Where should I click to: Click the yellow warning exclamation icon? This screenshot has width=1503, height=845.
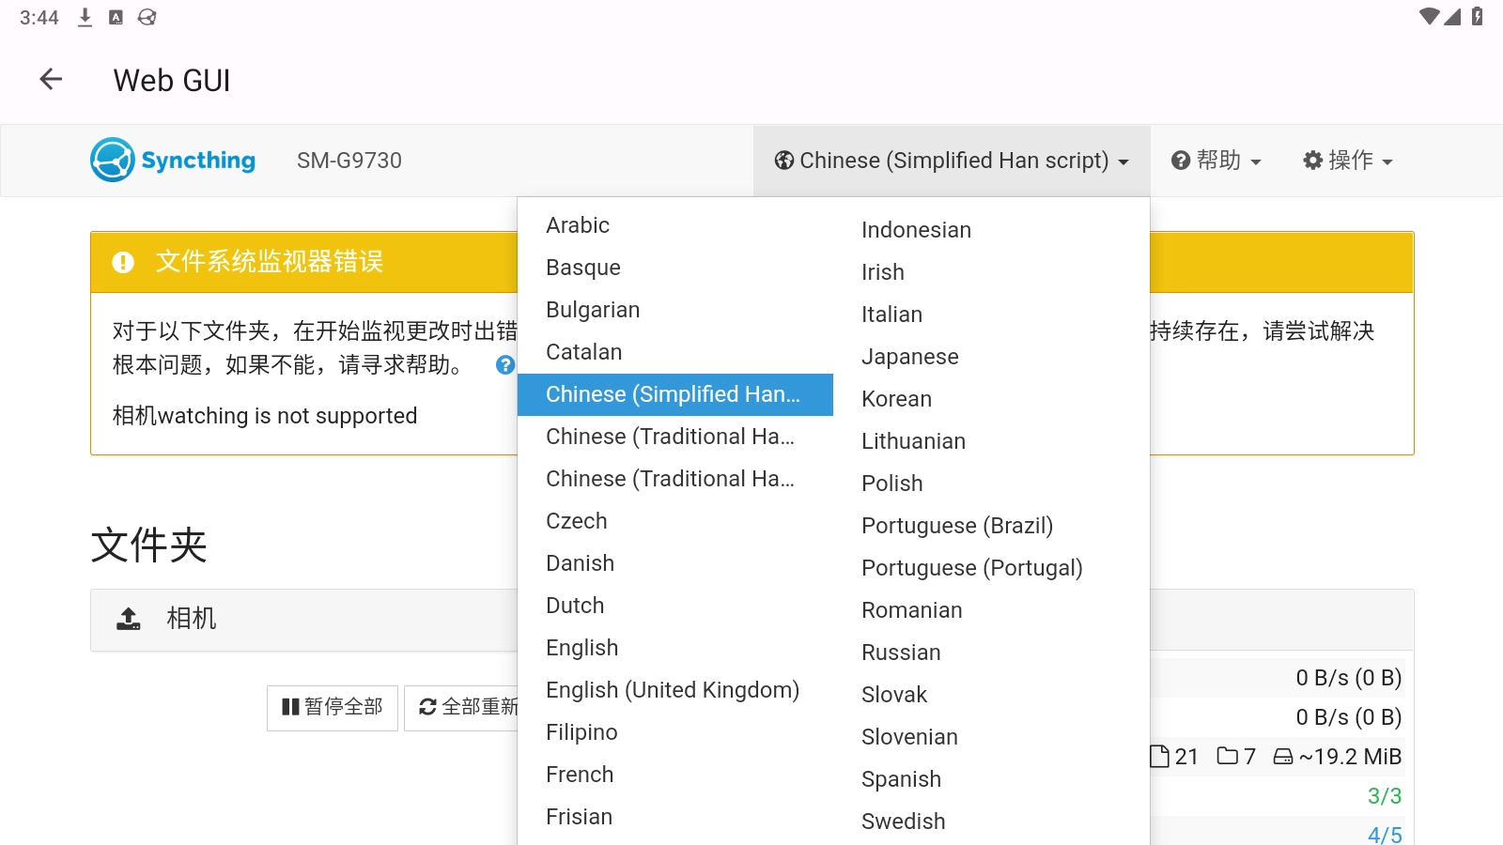click(x=123, y=262)
